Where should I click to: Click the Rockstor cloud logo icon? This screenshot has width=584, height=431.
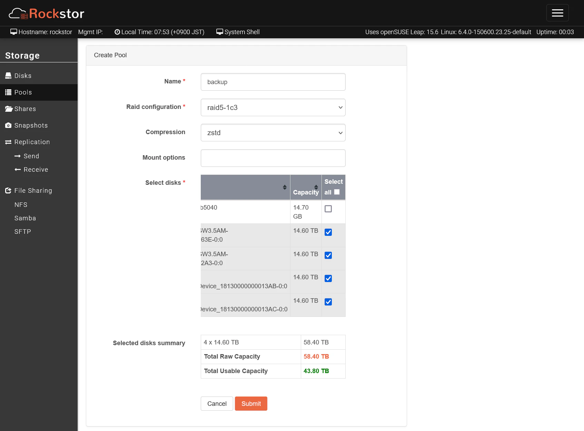(18, 13)
